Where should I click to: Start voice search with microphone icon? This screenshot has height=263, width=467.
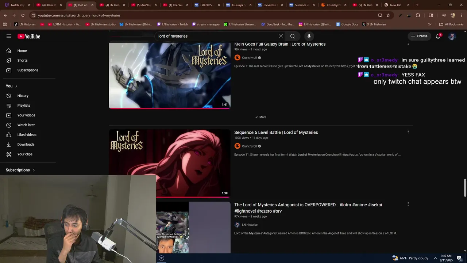(x=309, y=36)
